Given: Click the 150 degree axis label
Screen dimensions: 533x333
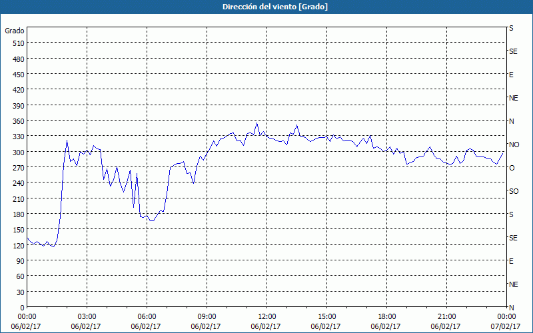Looking at the screenshot, I should (x=19, y=230).
